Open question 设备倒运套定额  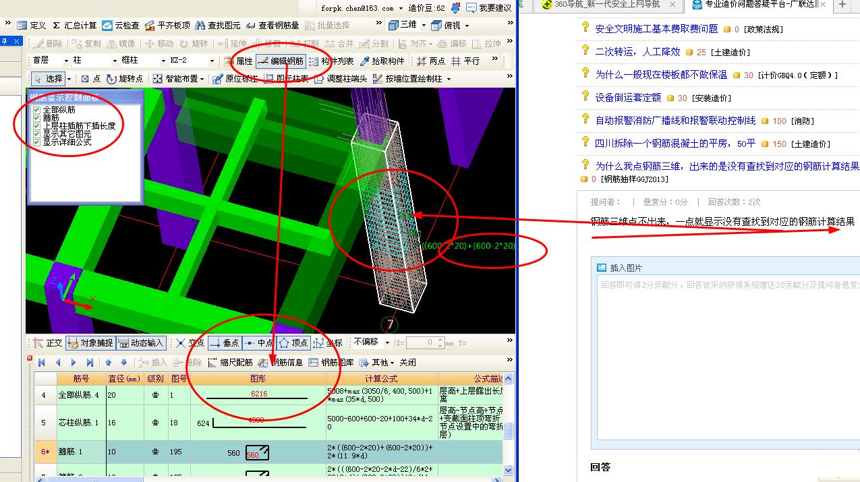628,98
